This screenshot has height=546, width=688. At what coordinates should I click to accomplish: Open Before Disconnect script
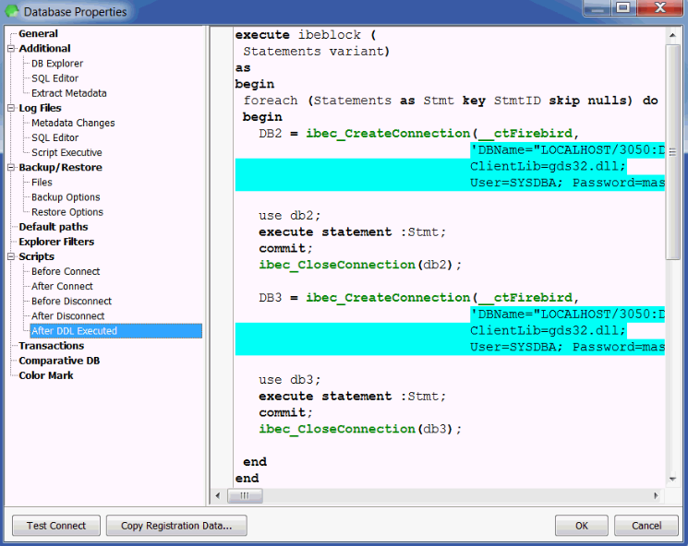click(71, 302)
